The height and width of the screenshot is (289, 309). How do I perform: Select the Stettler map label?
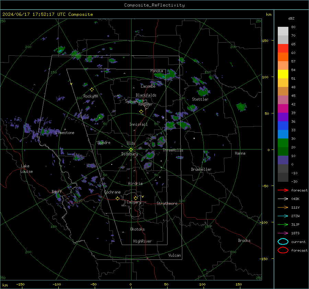pyautogui.click(x=200, y=99)
